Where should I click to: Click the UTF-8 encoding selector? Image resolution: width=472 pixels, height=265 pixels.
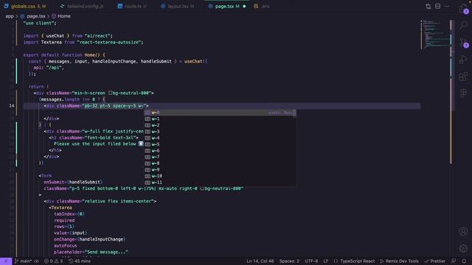311,261
